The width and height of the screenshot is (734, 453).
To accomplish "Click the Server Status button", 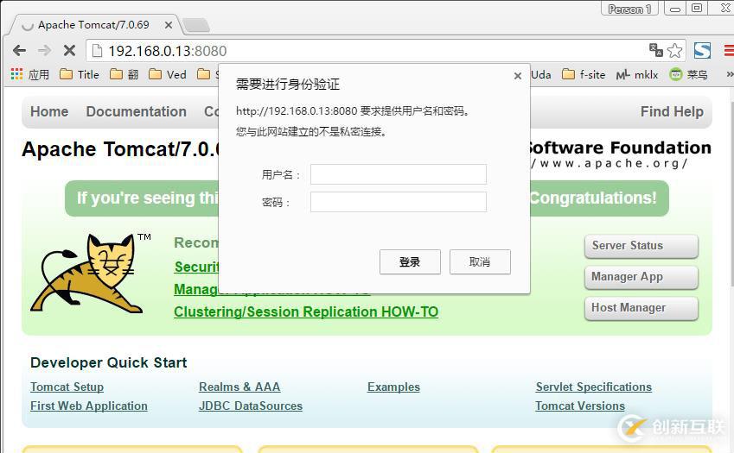I will pos(641,246).
